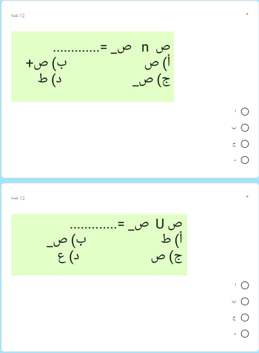Select option ب for the intersection question
Viewport: 259px width, 353px height.
pyautogui.click(x=245, y=128)
